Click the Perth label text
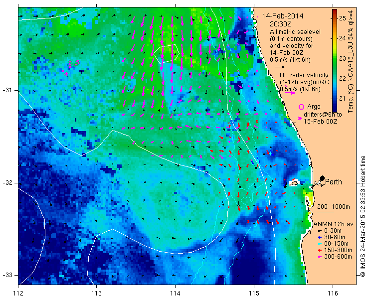 coord(334,182)
